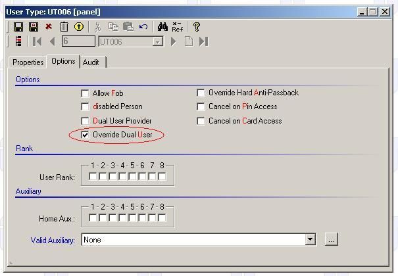Click the red X cancel icon
The image size is (398, 276).
49,27
